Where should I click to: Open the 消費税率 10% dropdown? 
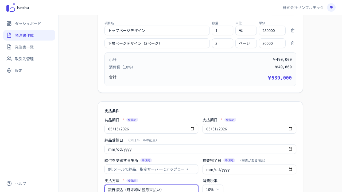(213, 189)
